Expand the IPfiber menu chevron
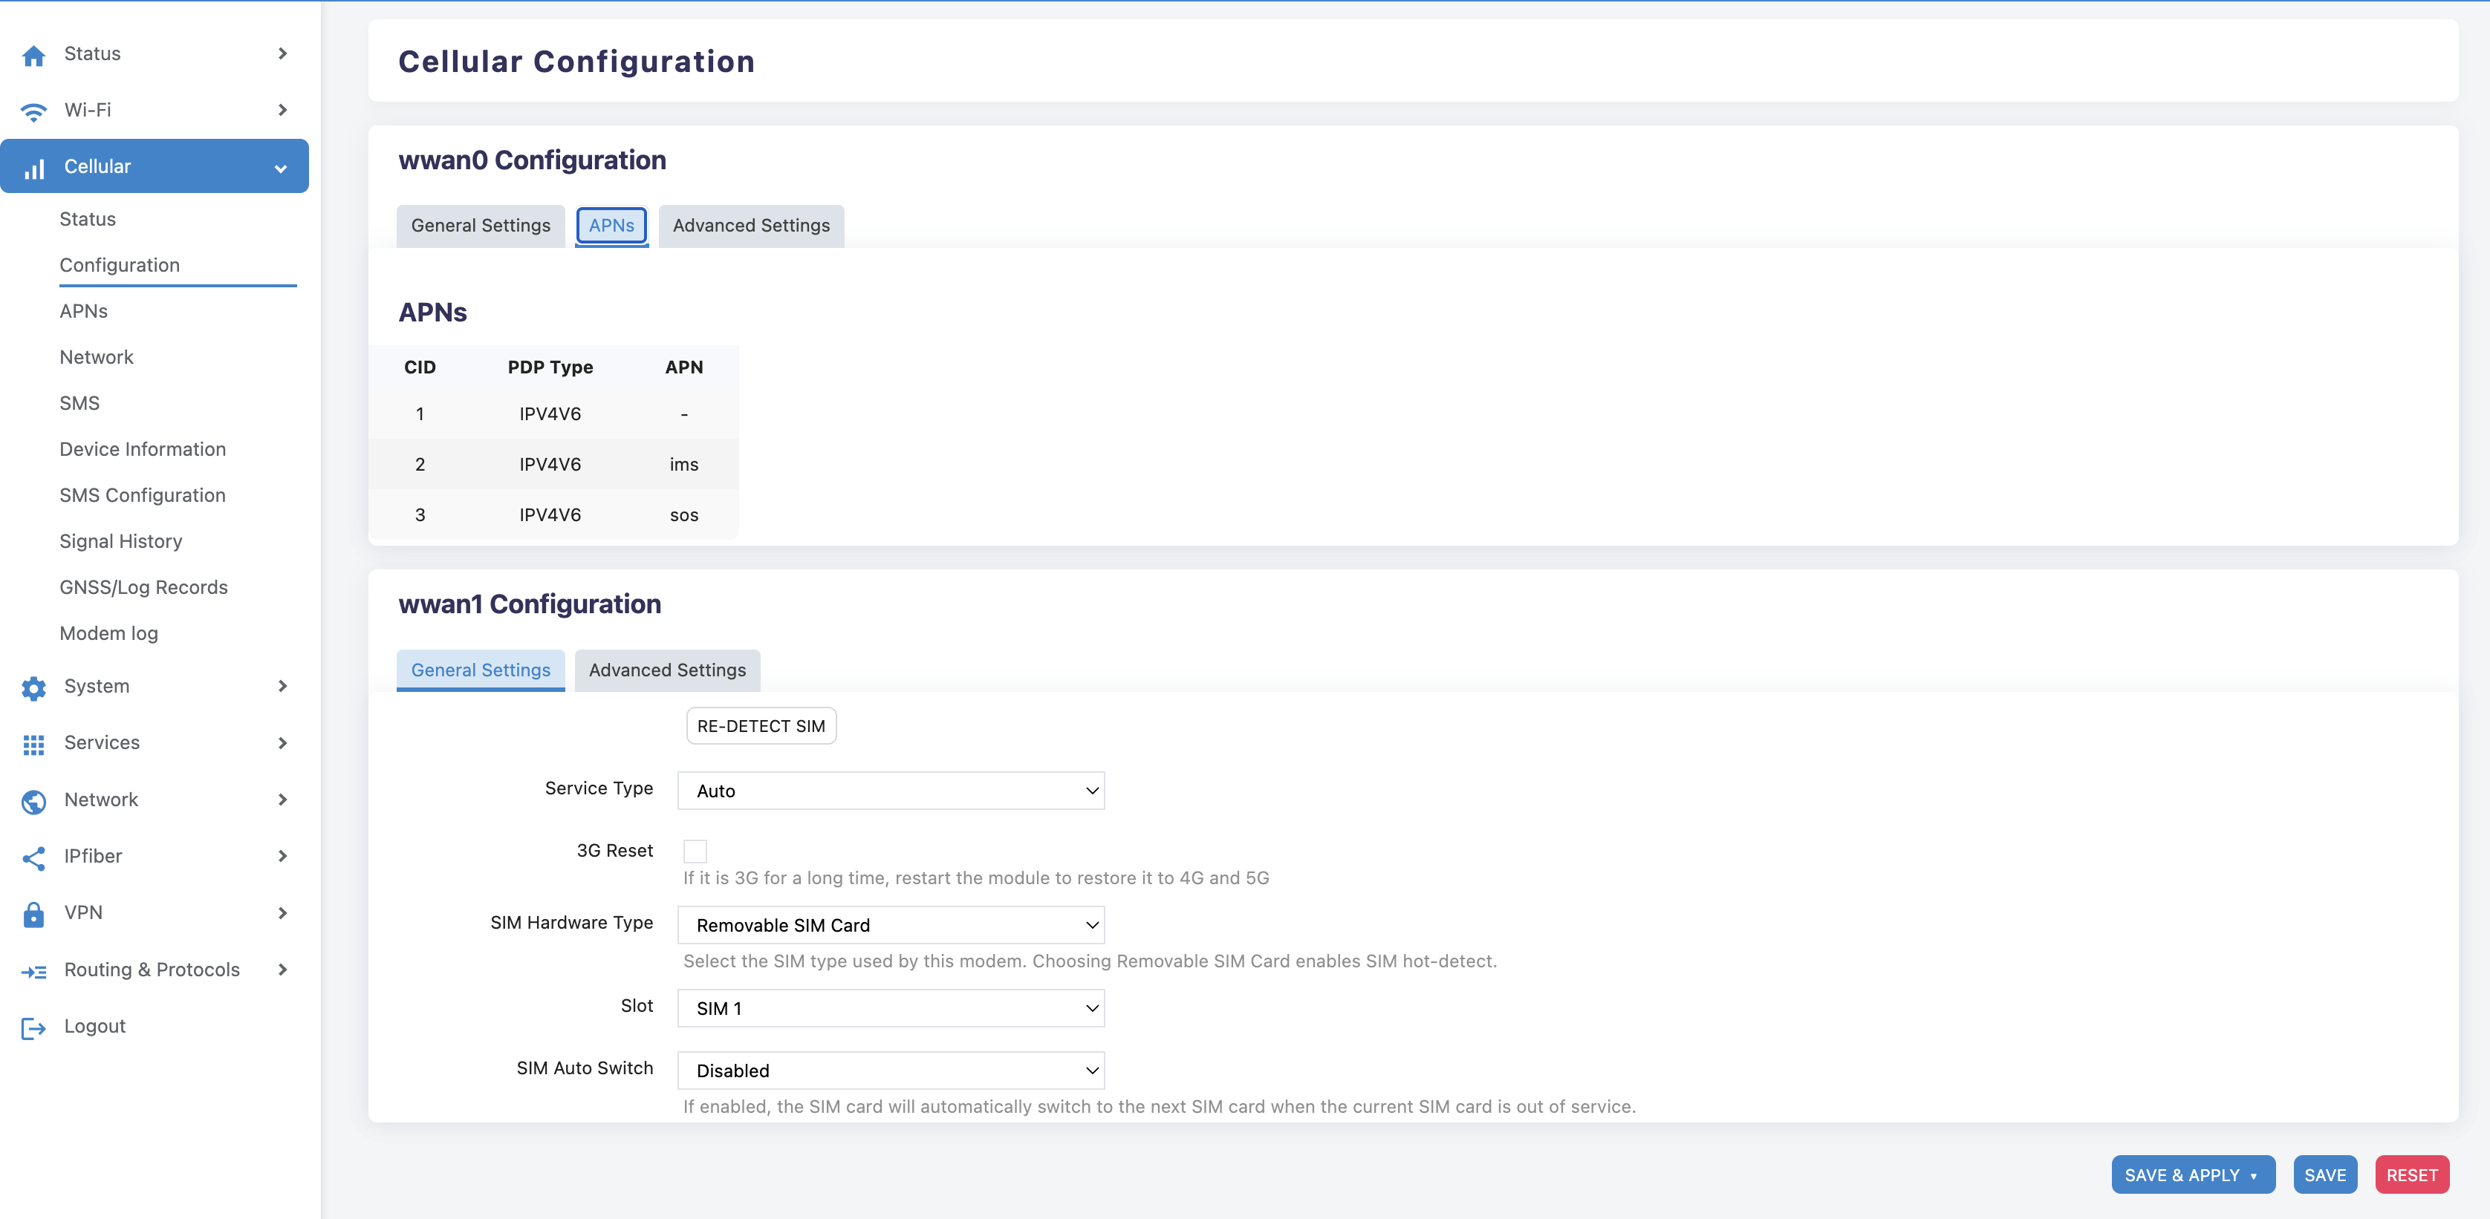 coord(282,856)
